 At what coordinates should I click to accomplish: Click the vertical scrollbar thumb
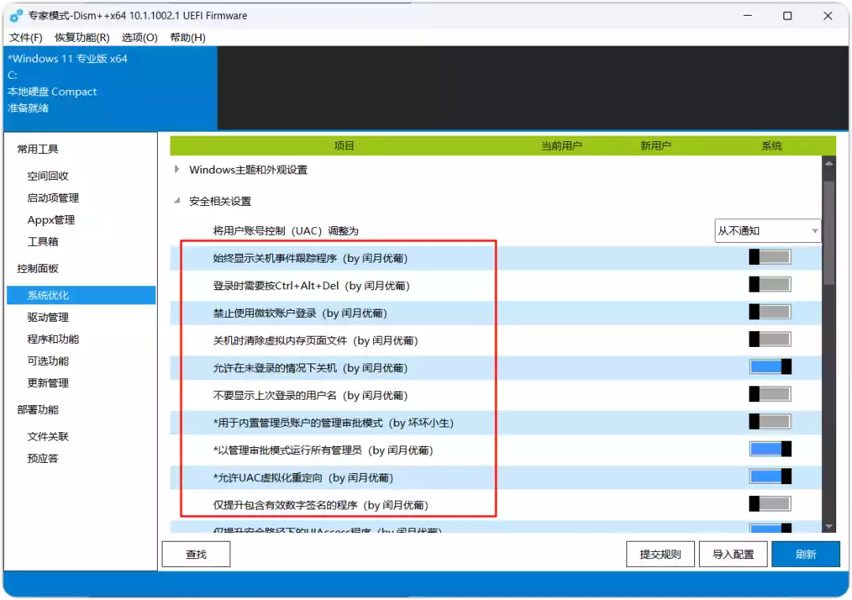(x=828, y=233)
